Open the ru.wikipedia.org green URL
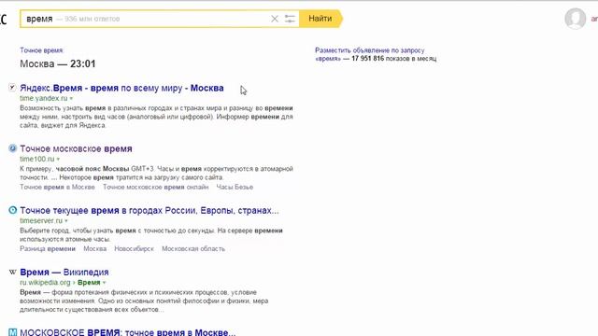The width and height of the screenshot is (598, 336). tap(45, 282)
